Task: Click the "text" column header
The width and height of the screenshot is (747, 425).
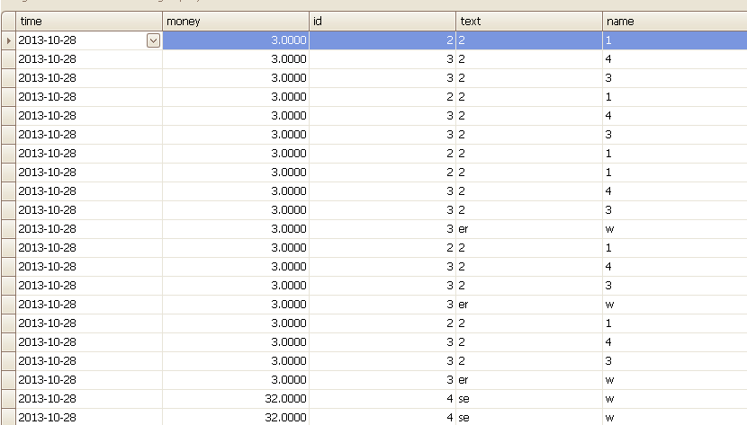Action: [529, 22]
